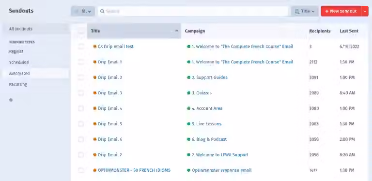Screen dimensions: 372x181
Task: Check the CX Drip email test row checkbox
Action: [x=81, y=46]
